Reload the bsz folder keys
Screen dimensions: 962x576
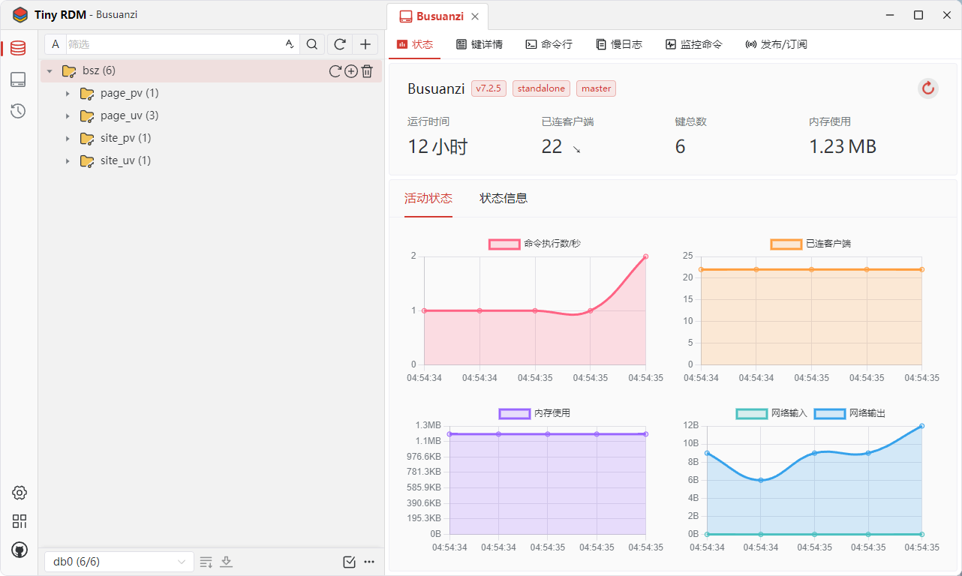point(335,71)
